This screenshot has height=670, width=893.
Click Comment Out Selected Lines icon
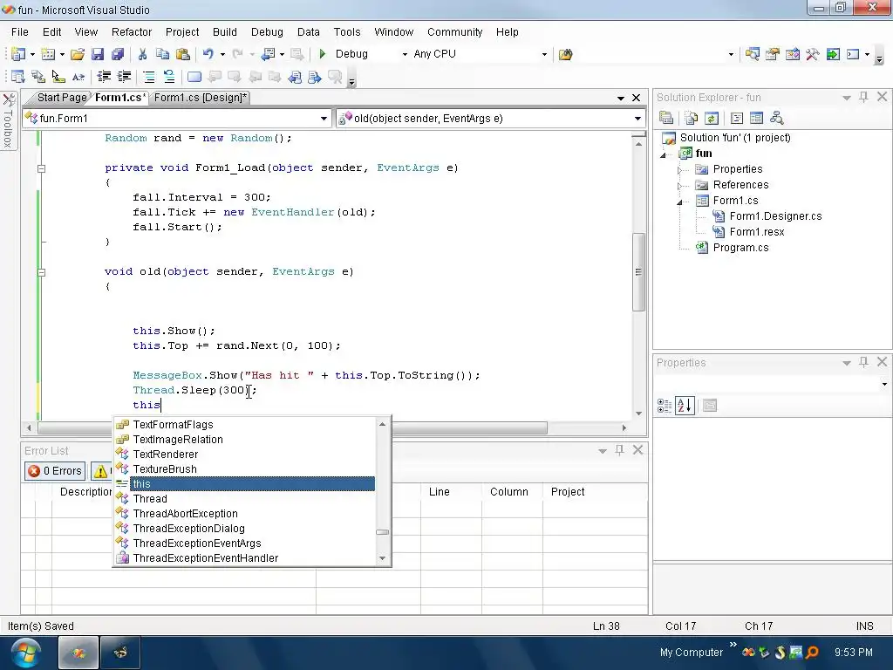click(149, 77)
